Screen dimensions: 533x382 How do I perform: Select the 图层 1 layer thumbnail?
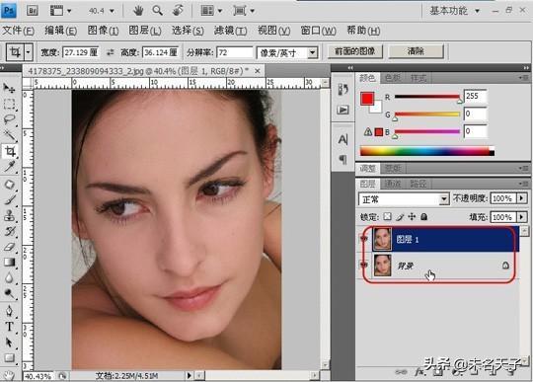click(382, 239)
